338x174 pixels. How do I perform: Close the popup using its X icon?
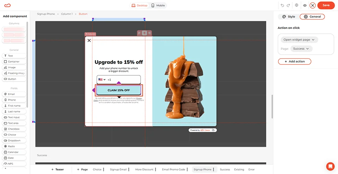(89, 40)
